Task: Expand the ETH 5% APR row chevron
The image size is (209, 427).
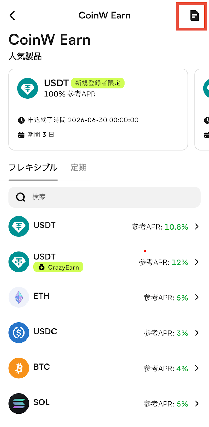Action: pyautogui.click(x=197, y=297)
